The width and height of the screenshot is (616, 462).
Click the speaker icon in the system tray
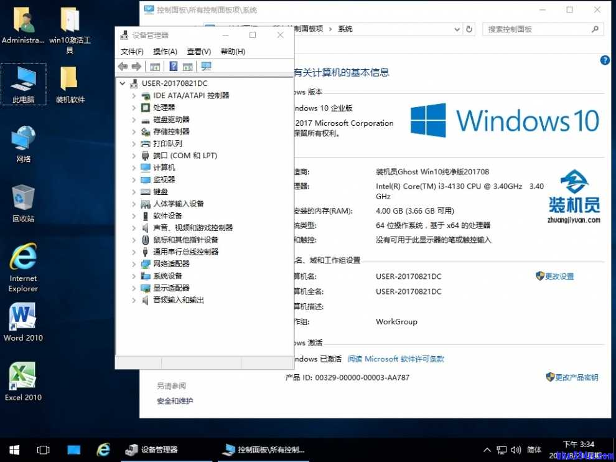tap(517, 450)
